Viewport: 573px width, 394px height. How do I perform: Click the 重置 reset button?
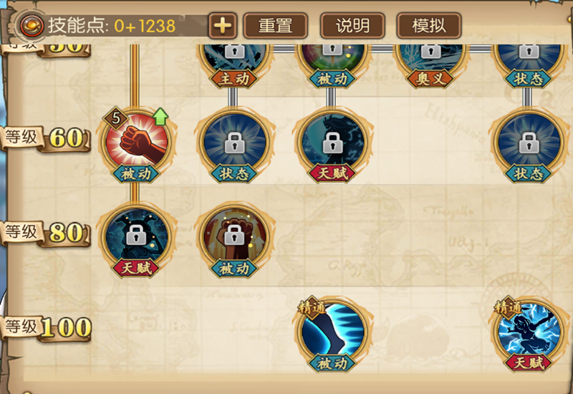[275, 26]
